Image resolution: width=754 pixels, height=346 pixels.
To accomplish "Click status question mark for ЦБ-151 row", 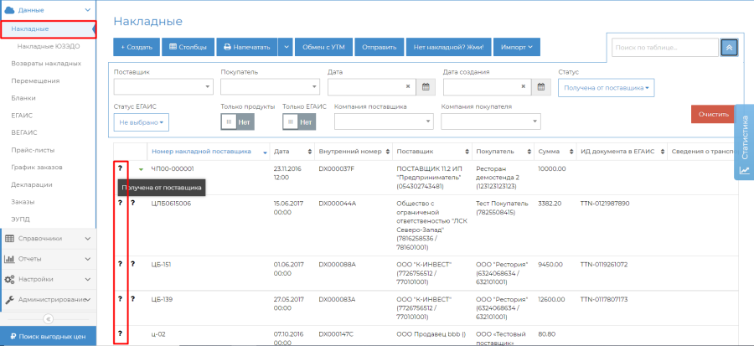I will 121,263.
